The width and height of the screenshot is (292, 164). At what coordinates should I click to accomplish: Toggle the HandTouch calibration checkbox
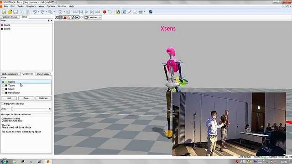point(3,92)
